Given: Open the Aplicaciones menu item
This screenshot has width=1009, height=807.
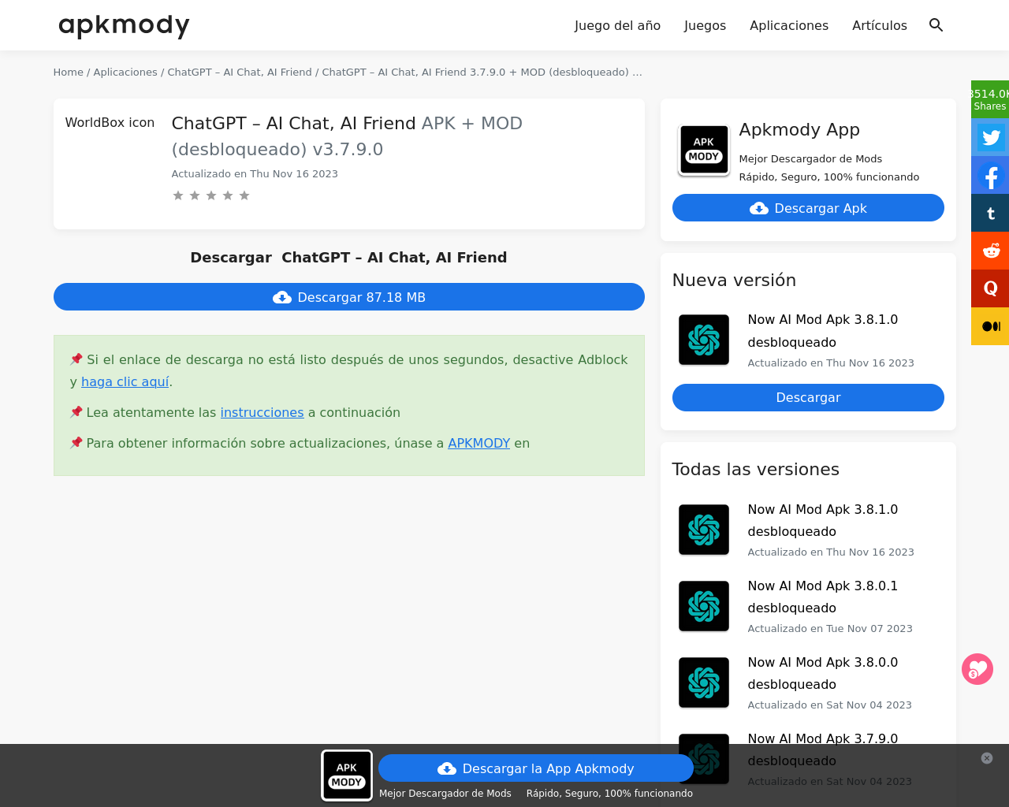Looking at the screenshot, I should 789,25.
